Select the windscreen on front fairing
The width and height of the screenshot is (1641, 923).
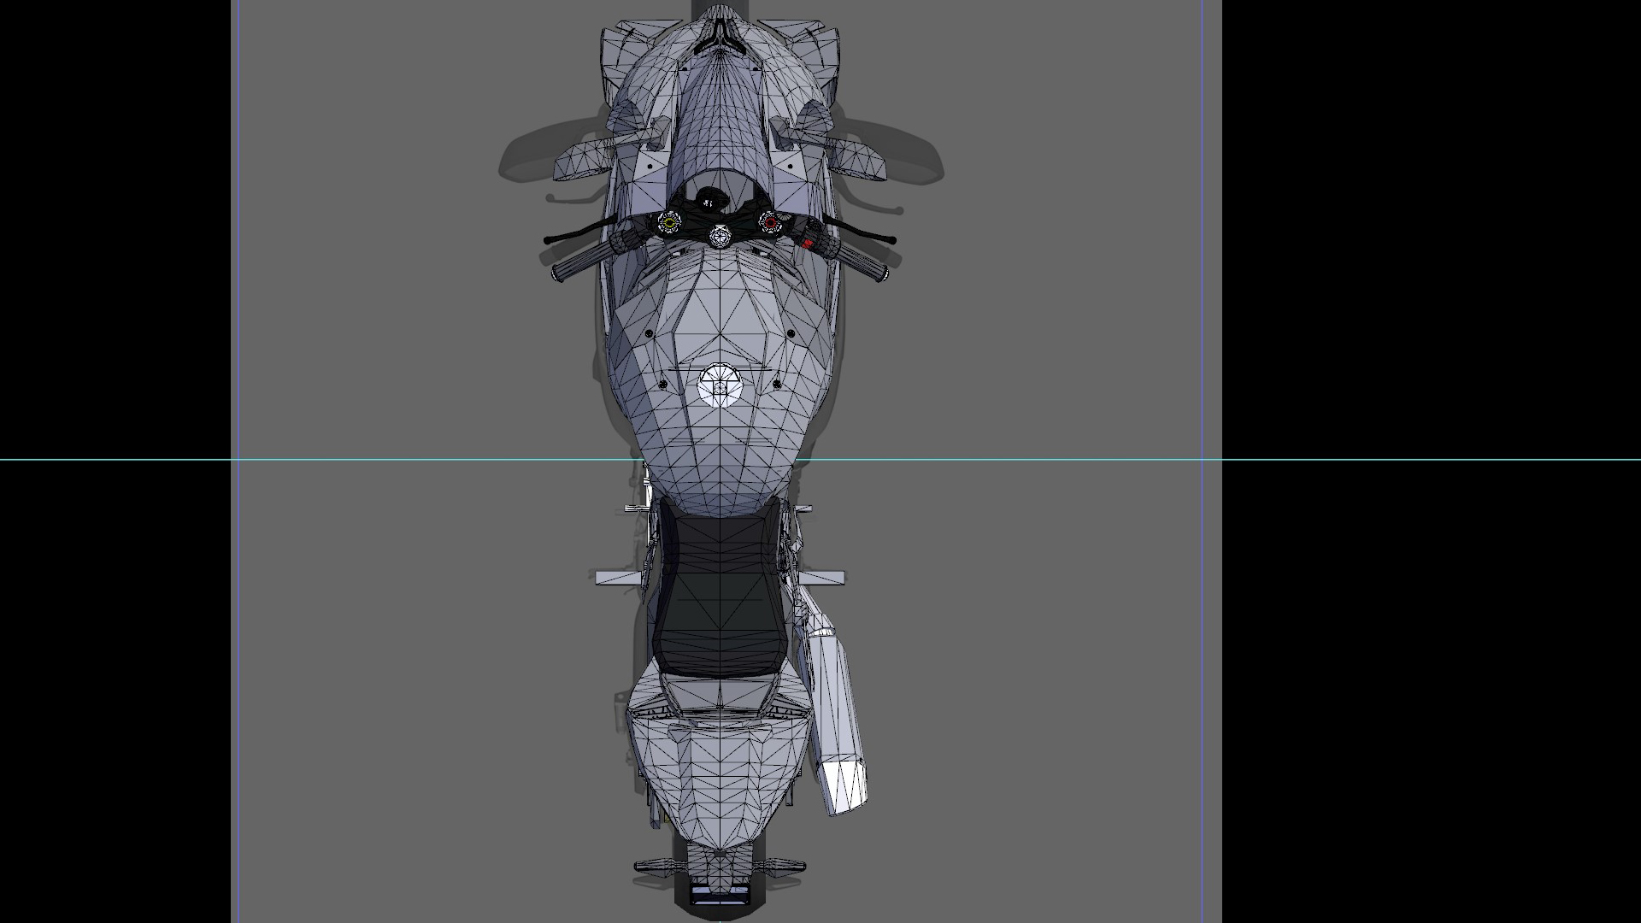click(719, 120)
